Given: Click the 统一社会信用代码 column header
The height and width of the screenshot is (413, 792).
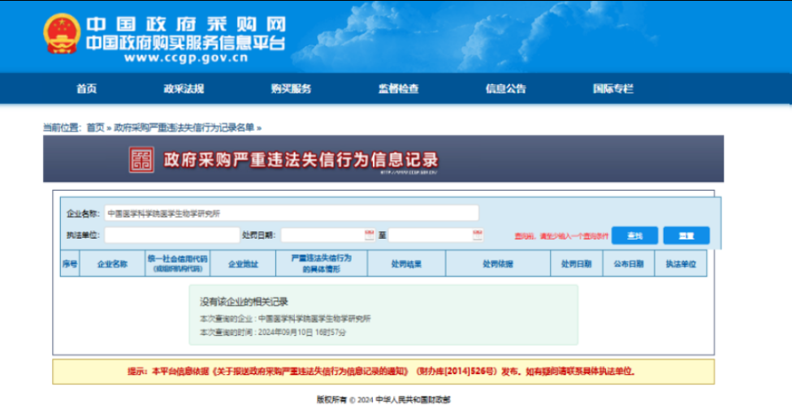Looking at the screenshot, I should pos(178,264).
